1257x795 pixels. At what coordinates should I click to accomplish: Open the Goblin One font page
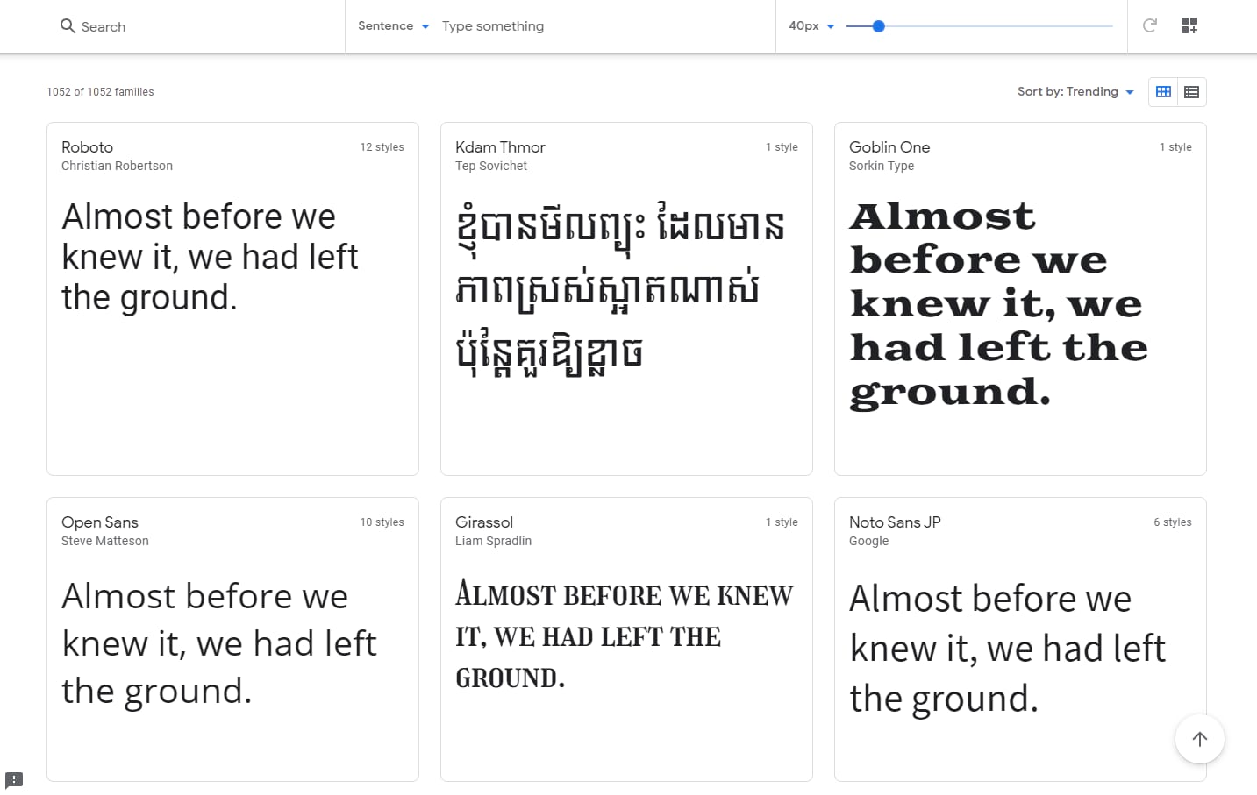pyautogui.click(x=889, y=147)
